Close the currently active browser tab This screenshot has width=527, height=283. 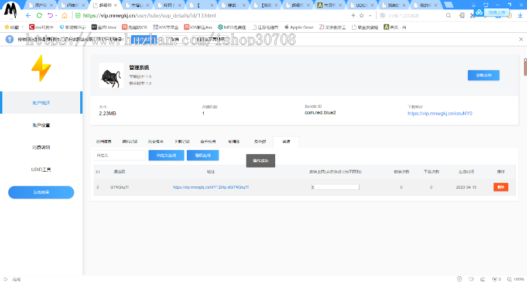tap(115, 5)
